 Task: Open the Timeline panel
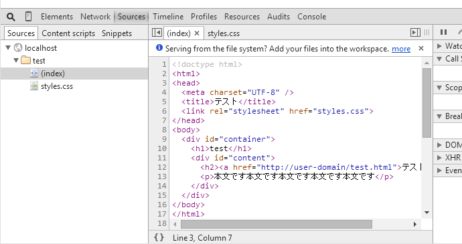tap(168, 17)
